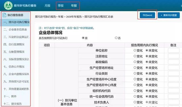Switch to the 年报 tab
This screenshot has height=107, width=182.
point(74,6)
